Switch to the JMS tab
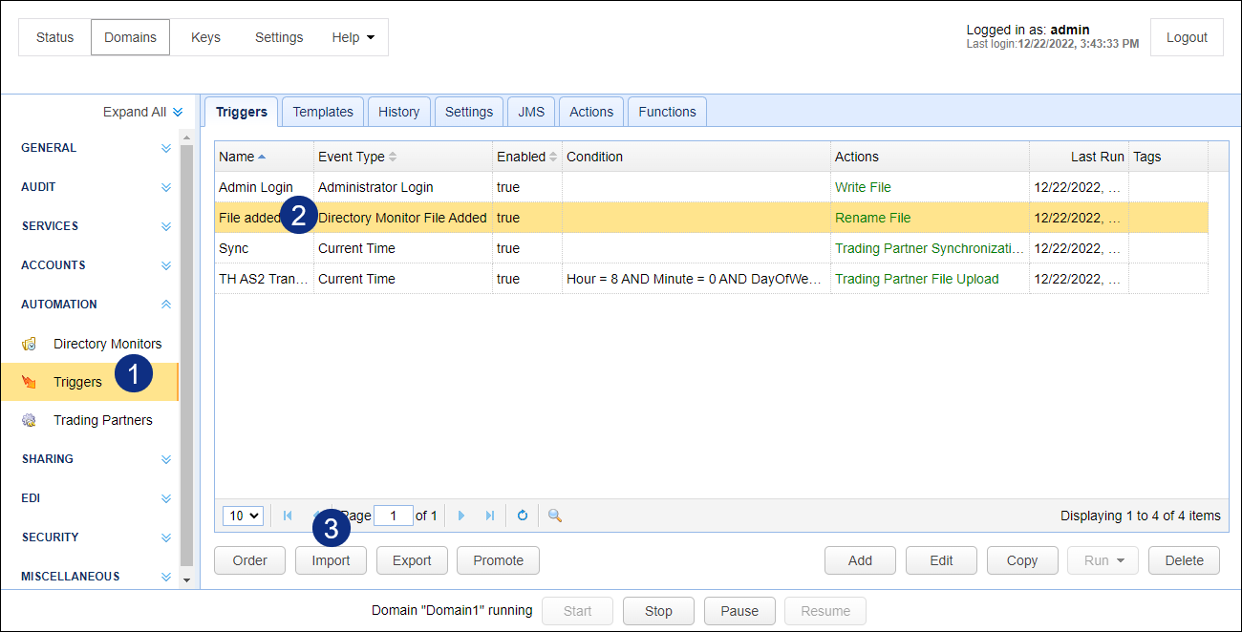The height and width of the screenshot is (632, 1242). 531,112
